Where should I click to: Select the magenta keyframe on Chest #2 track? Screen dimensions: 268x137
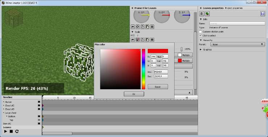point(43,105)
